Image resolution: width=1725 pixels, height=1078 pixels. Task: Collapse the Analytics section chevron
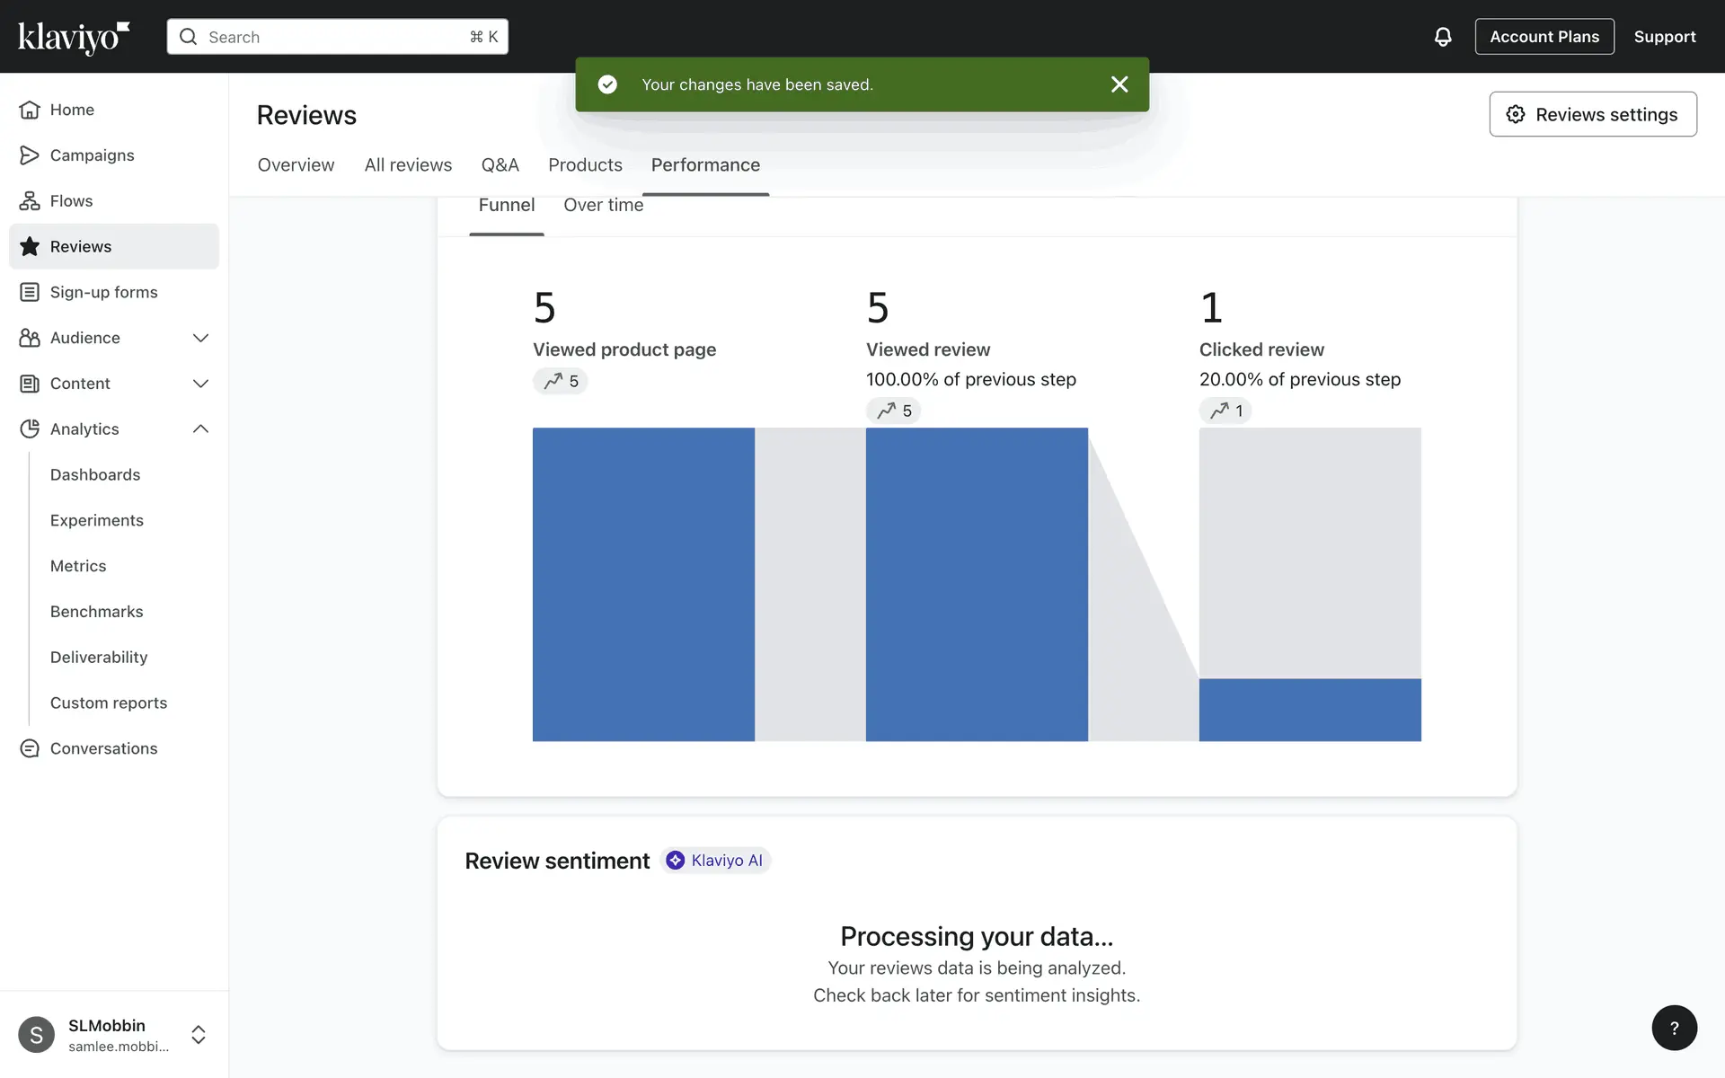[x=200, y=429]
